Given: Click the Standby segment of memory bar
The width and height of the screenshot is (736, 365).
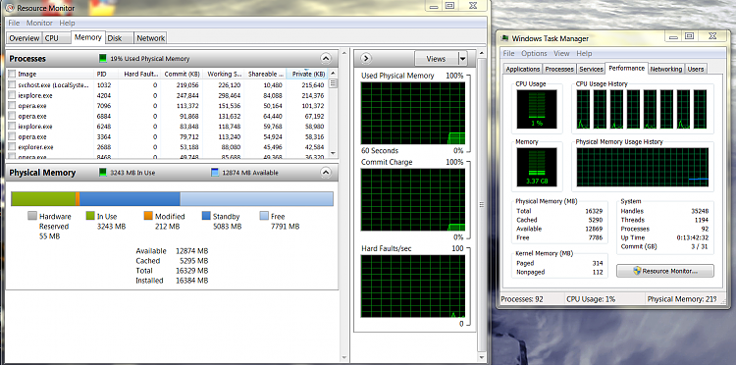Looking at the screenshot, I should pyautogui.click(x=130, y=198).
